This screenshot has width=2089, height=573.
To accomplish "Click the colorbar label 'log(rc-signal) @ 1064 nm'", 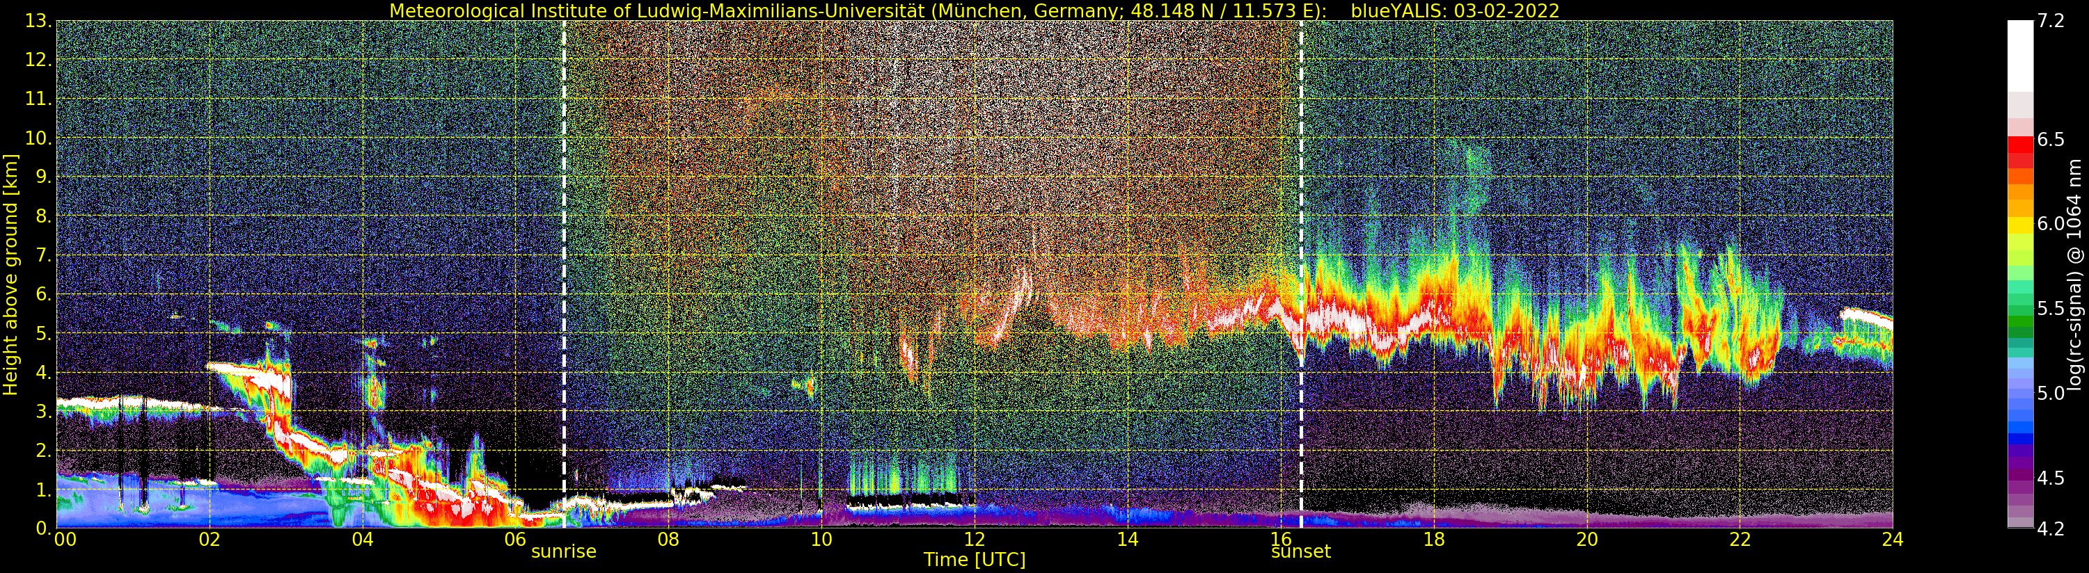I will point(2075,274).
